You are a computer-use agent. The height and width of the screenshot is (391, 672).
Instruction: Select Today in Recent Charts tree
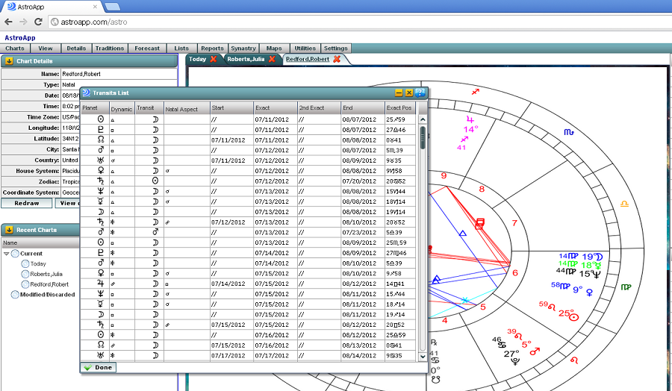pyautogui.click(x=38, y=263)
